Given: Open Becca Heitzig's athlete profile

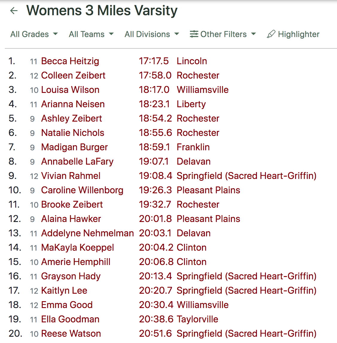Looking at the screenshot, I should coord(70,61).
